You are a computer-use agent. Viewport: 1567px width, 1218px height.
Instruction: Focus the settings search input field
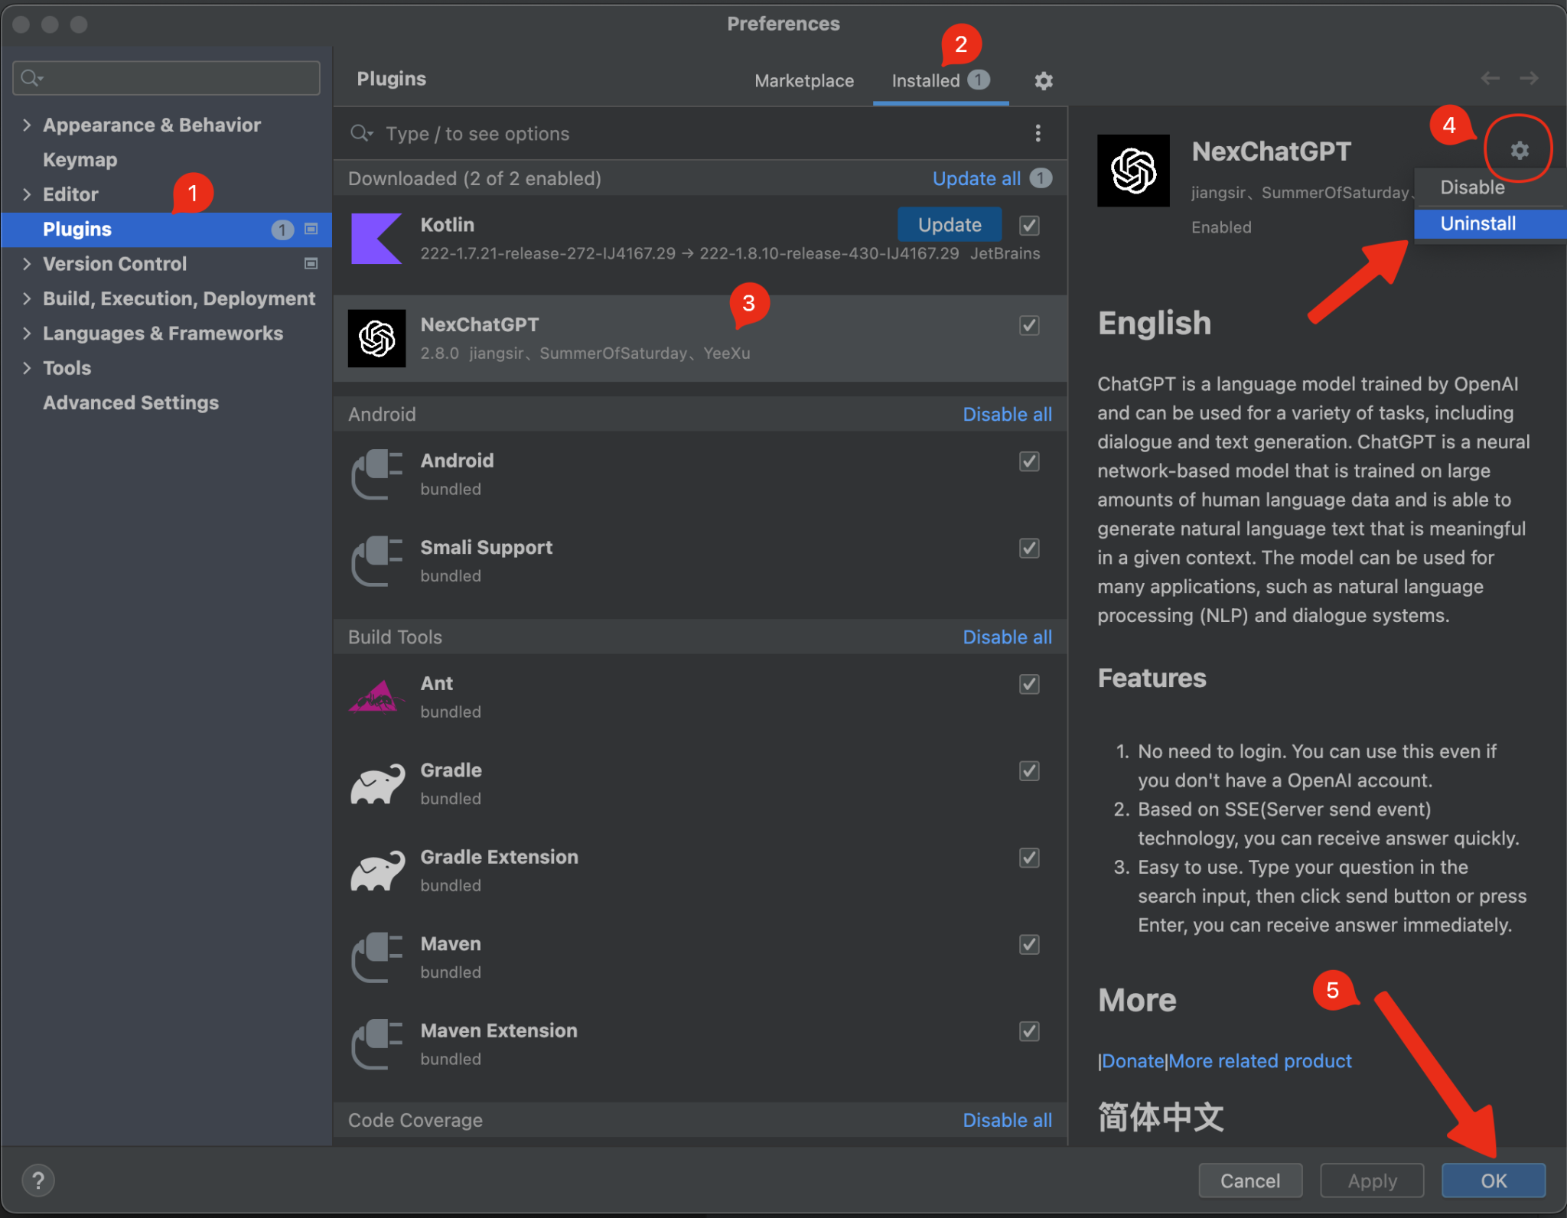pos(167,78)
